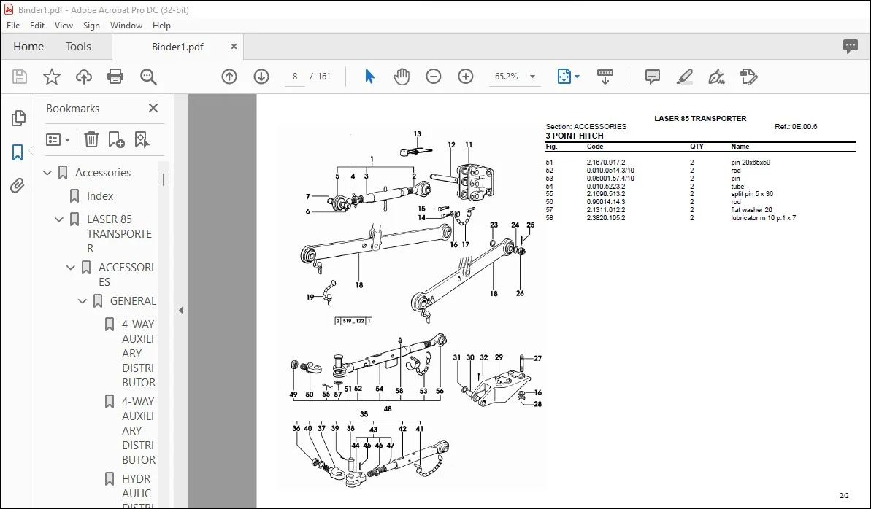Click the share file toolbar icon
Image resolution: width=871 pixels, height=509 pixels.
pos(749,77)
